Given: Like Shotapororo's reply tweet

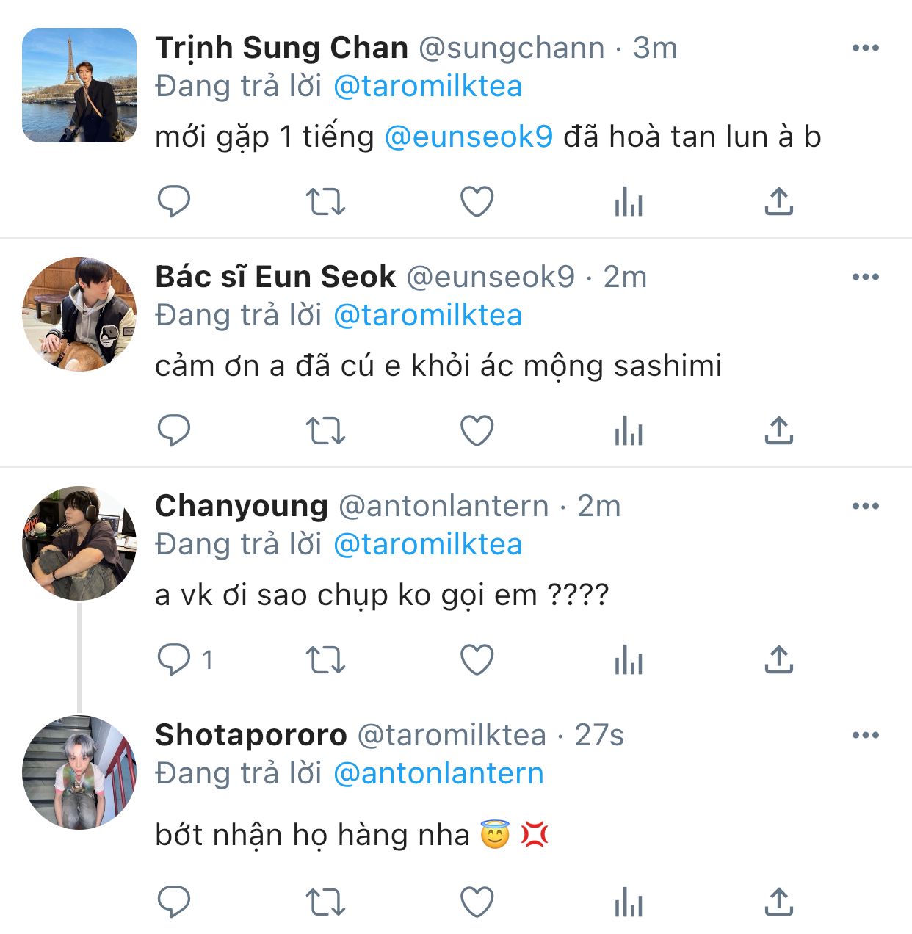Looking at the screenshot, I should point(477,902).
